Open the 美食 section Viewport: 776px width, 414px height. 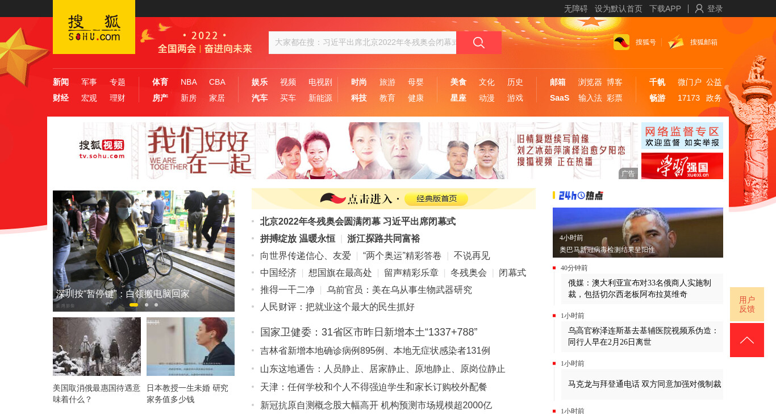(458, 82)
